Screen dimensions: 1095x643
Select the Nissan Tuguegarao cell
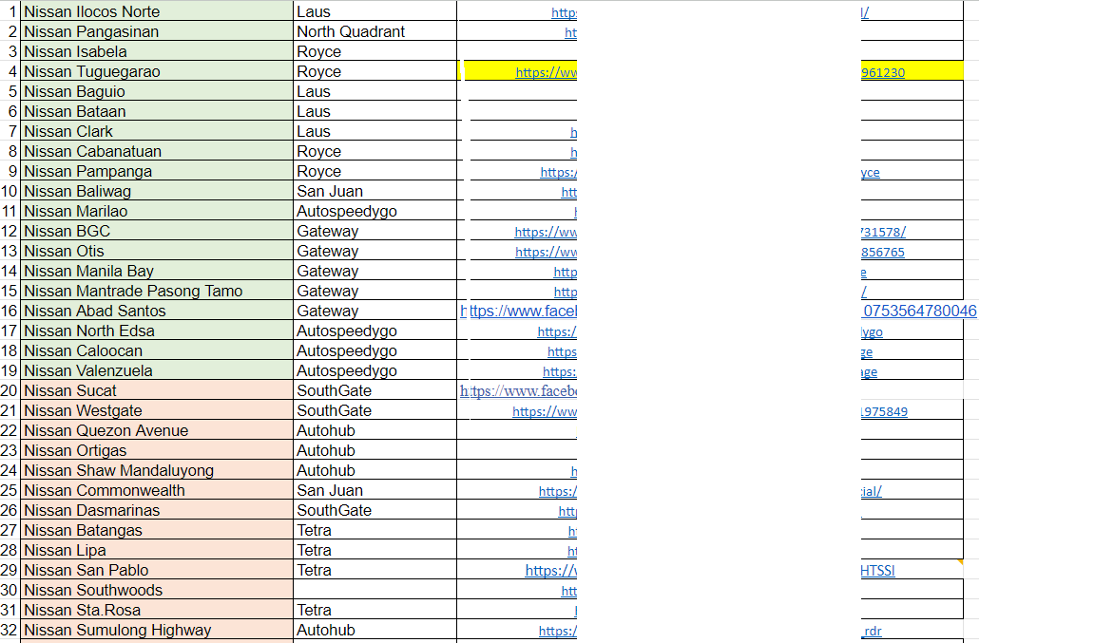coord(157,71)
